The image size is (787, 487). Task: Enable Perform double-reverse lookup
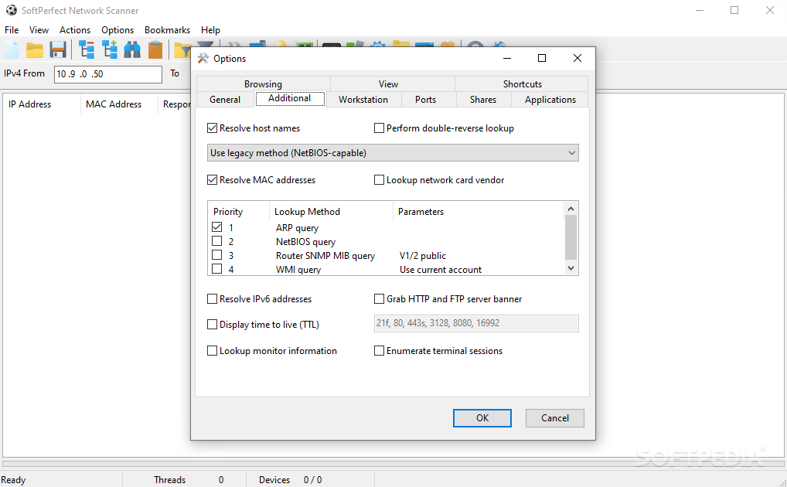point(379,128)
